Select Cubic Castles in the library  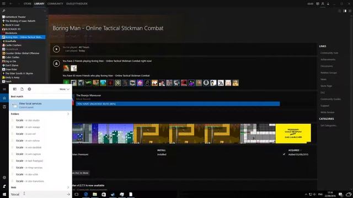click(x=12, y=57)
